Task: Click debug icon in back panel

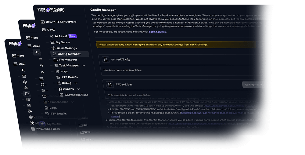Action: [31, 117]
